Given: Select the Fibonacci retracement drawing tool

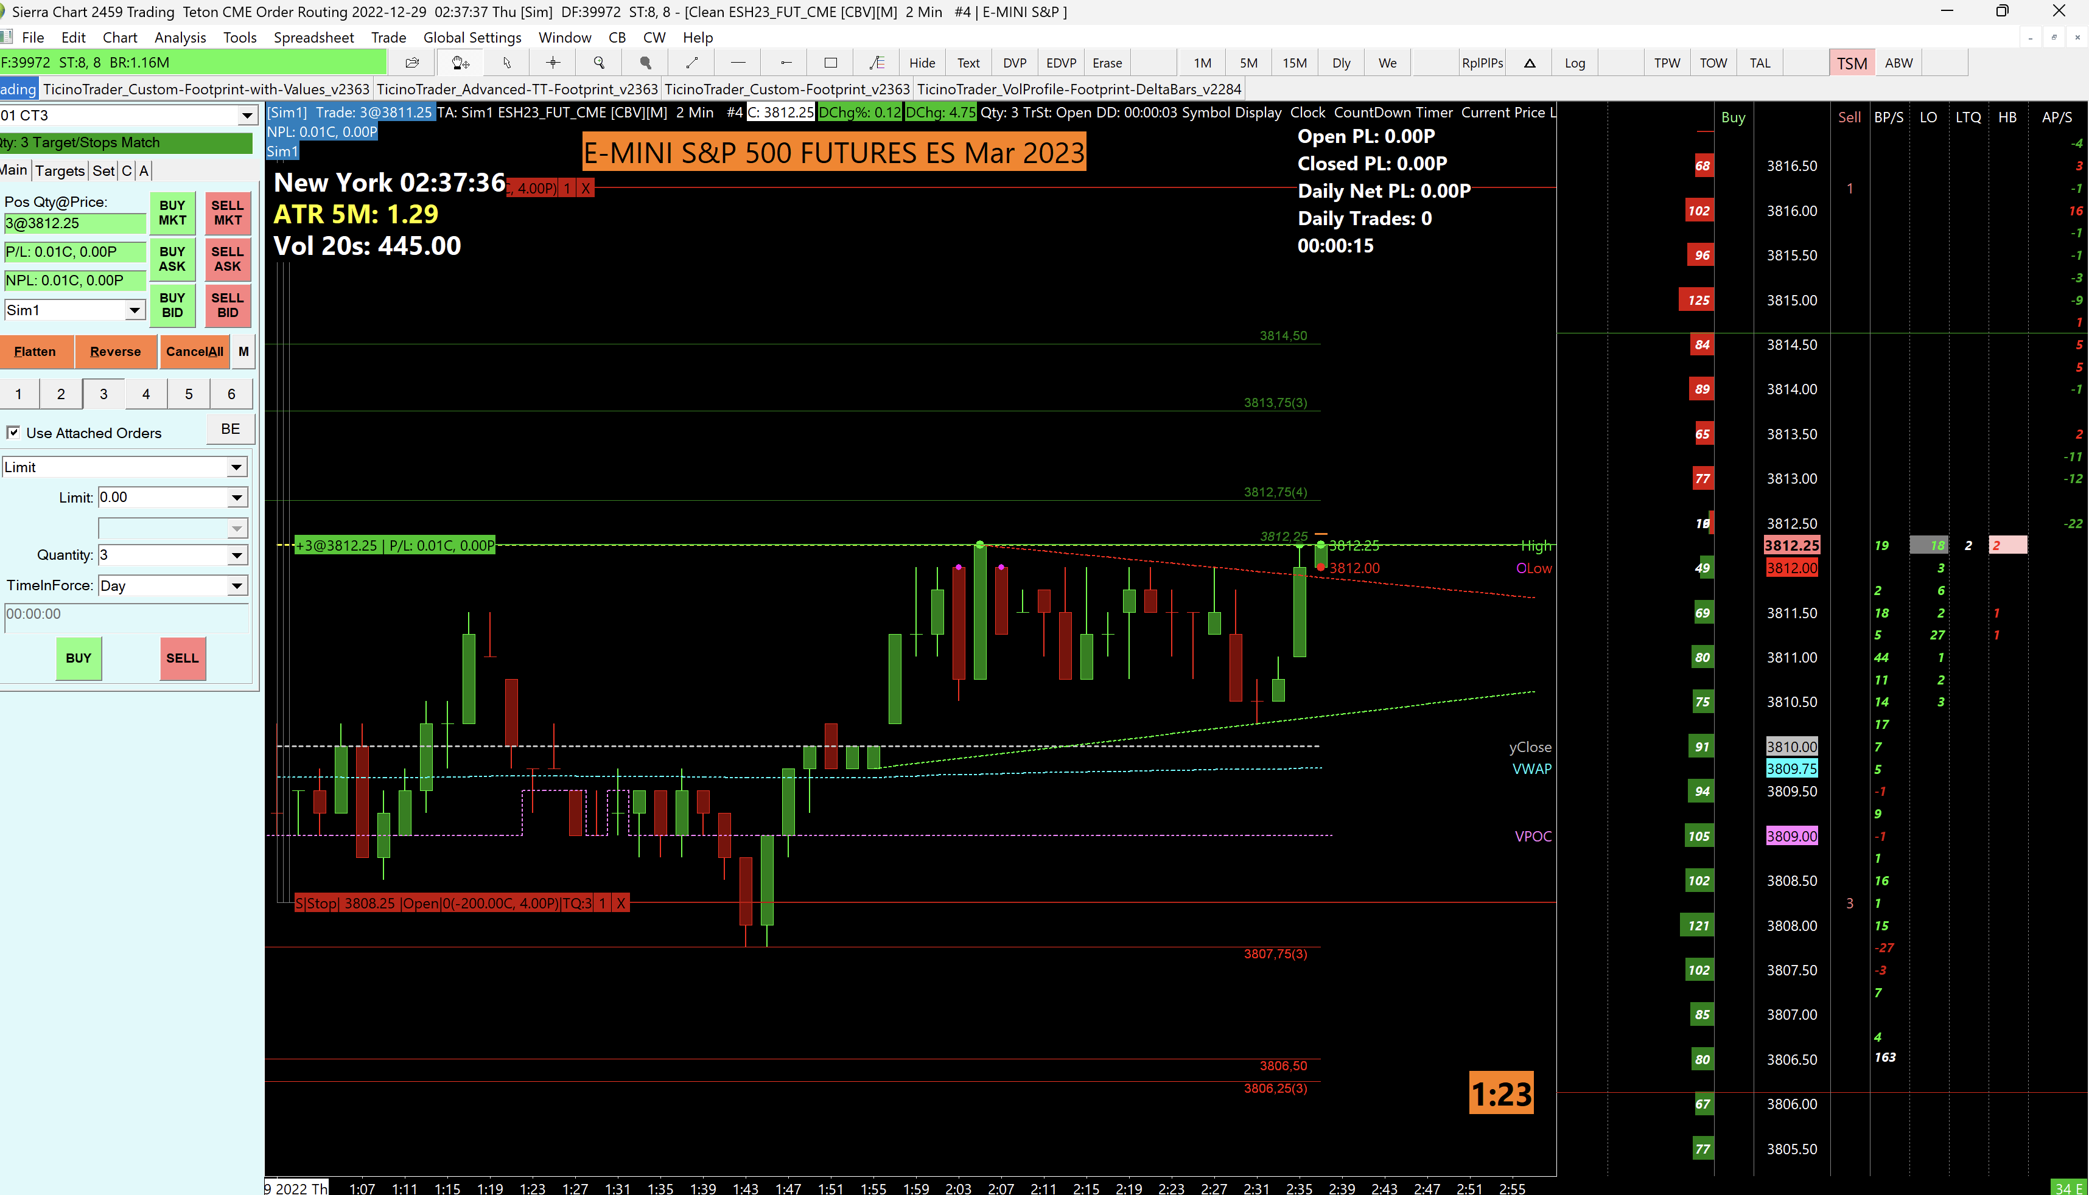Looking at the screenshot, I should 877,63.
